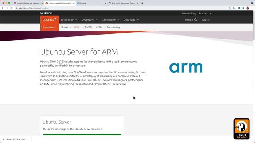
Task: Click the lock icon in the address bar
Action: [17, 8]
